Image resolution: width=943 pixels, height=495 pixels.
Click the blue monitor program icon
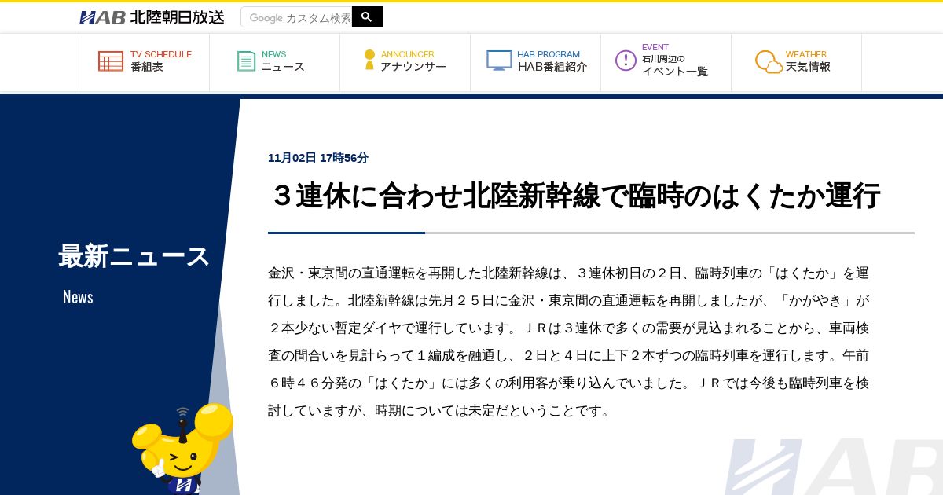click(x=499, y=60)
